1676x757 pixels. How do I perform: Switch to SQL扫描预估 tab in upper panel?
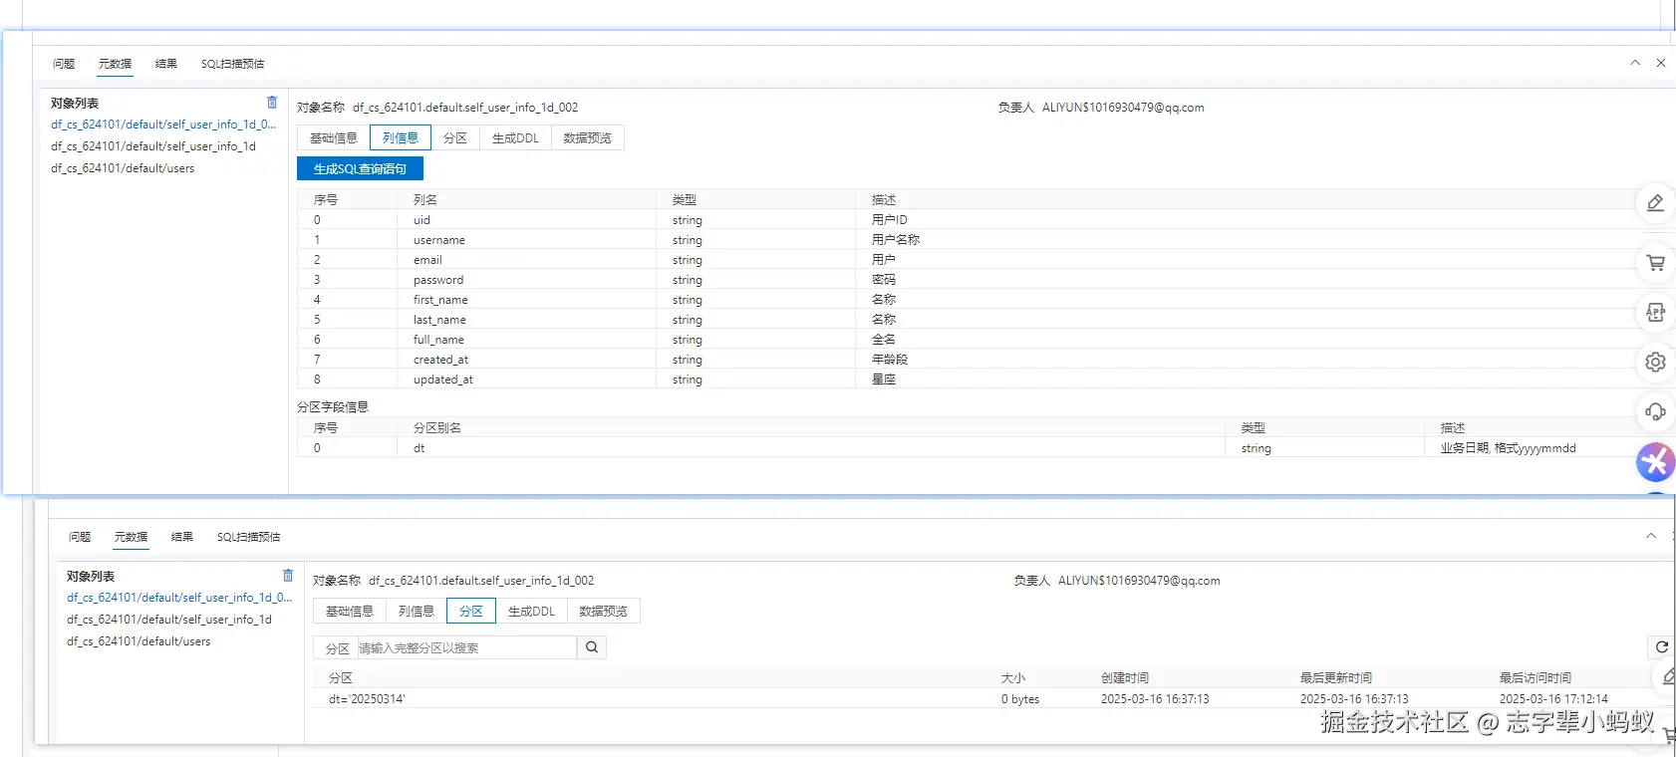233,64
